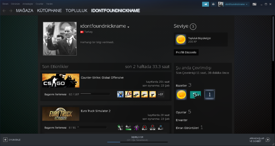Open the Topluluk Büyükelçisi featured badge
This screenshot has height=146, width=275.
coord(201,40)
